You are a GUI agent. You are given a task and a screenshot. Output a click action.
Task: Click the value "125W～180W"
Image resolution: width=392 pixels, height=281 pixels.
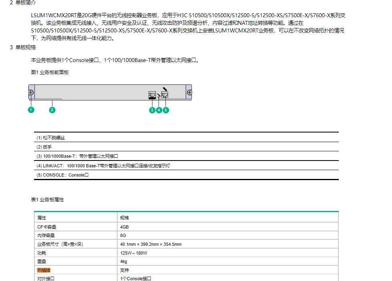click(134, 253)
